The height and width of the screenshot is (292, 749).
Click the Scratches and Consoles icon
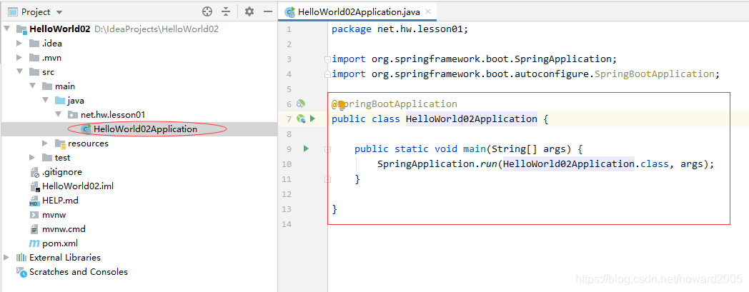(x=21, y=272)
